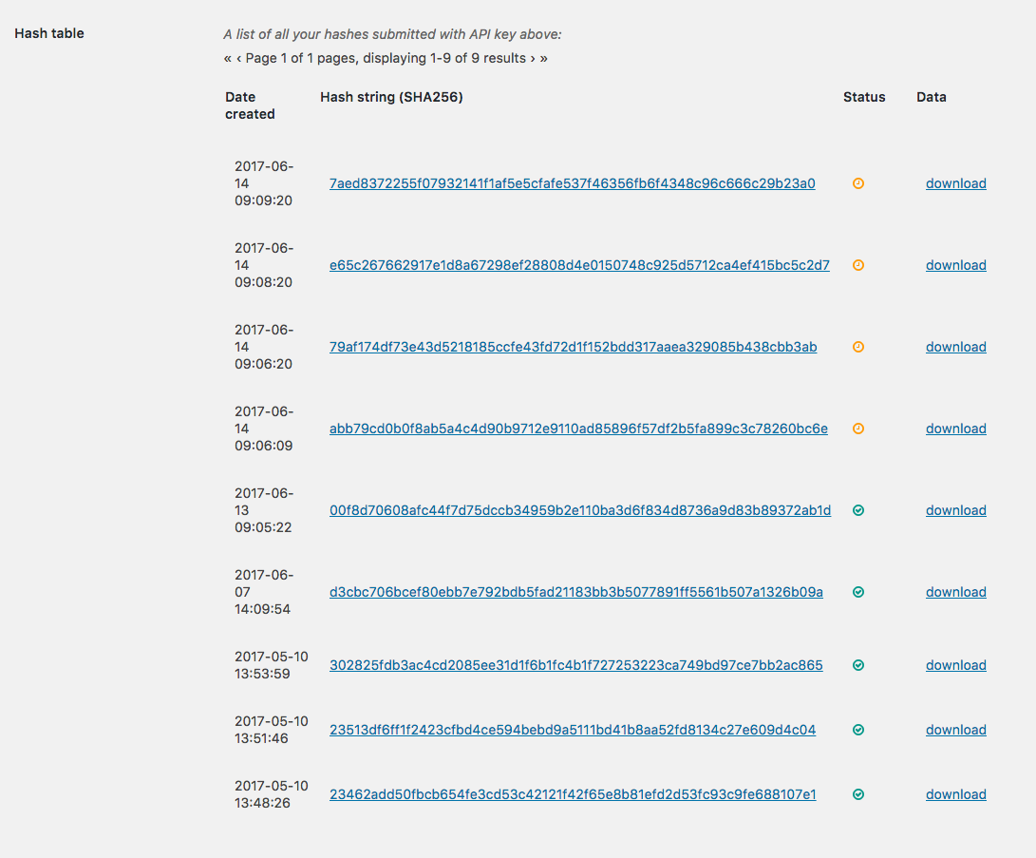1036x858 pixels.
Task: Open hash link starting with 7aed8372
Action: click(x=572, y=183)
